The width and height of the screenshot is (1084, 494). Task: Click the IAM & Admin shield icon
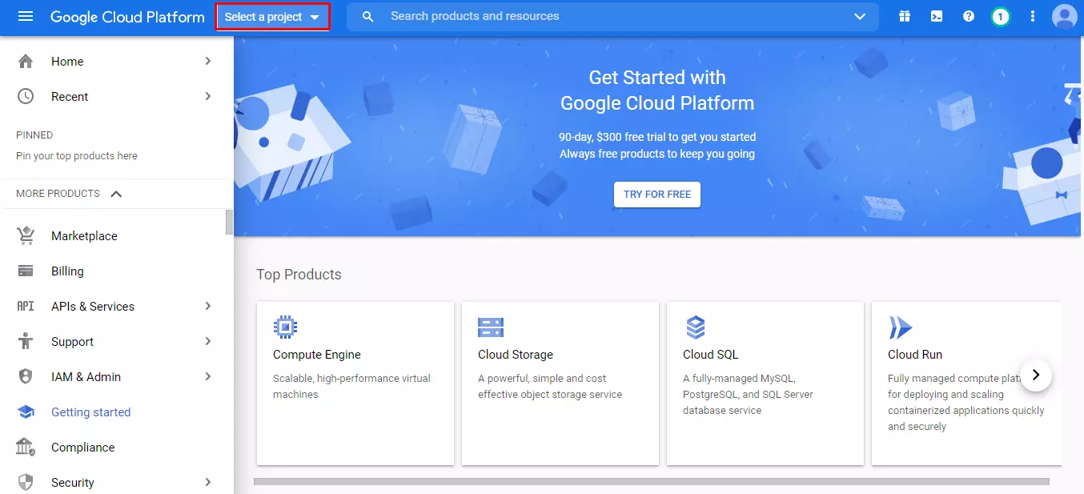click(x=26, y=376)
